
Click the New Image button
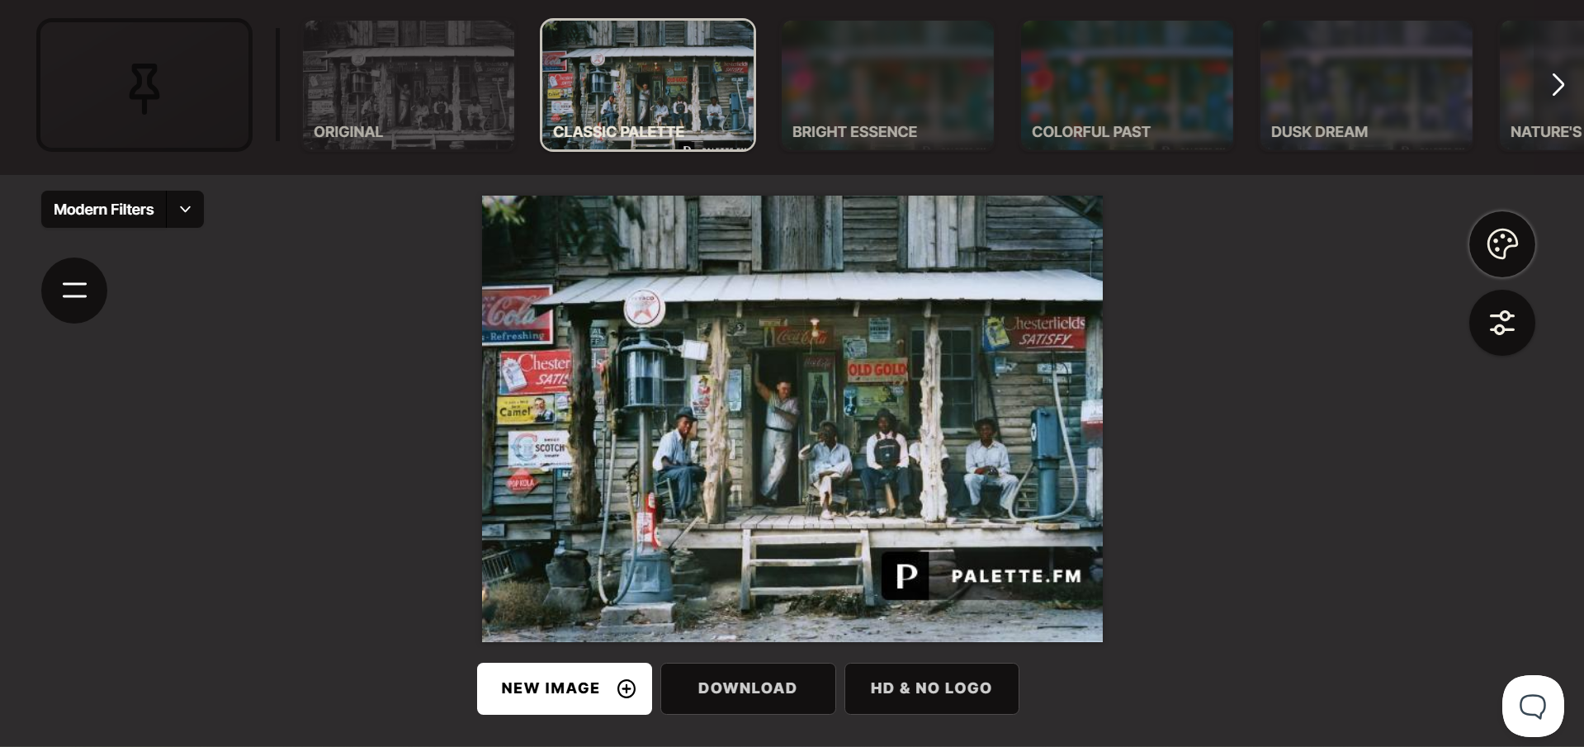pyautogui.click(x=565, y=688)
